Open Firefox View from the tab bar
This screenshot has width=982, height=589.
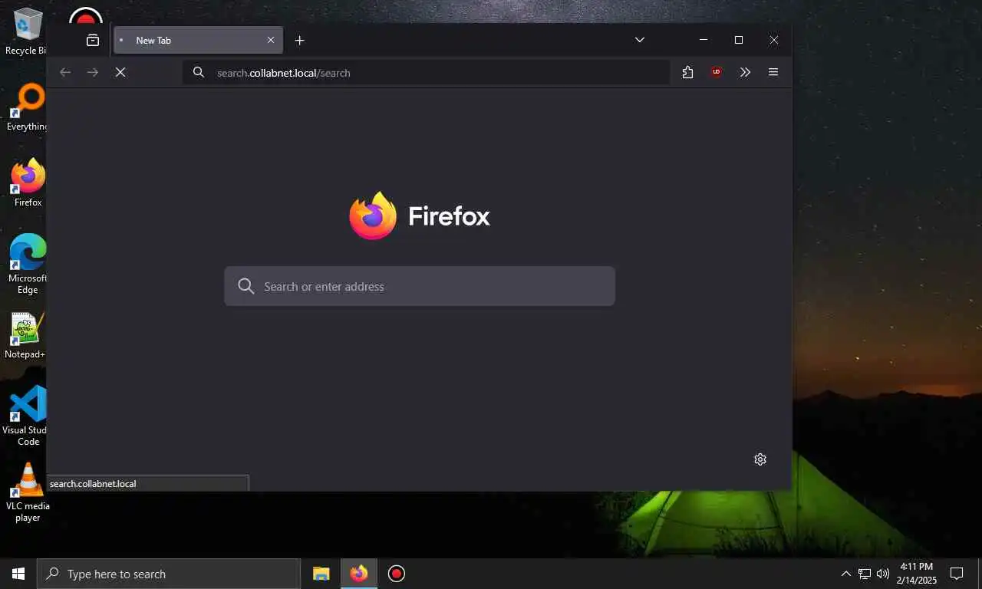(93, 41)
